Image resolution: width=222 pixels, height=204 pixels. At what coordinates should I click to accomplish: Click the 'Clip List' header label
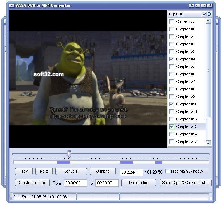[x=176, y=14]
